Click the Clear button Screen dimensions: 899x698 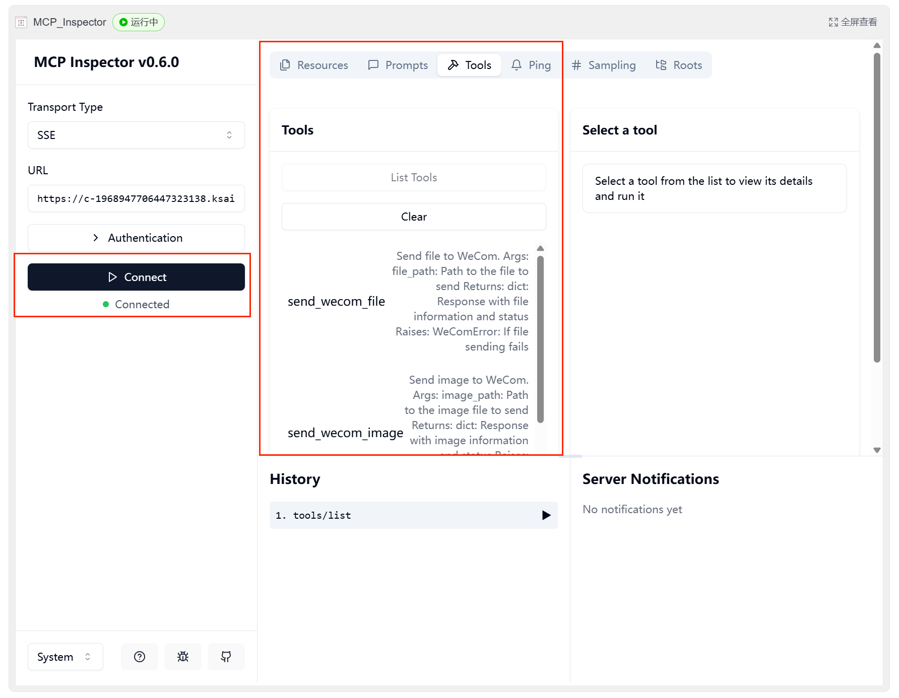pyautogui.click(x=414, y=217)
